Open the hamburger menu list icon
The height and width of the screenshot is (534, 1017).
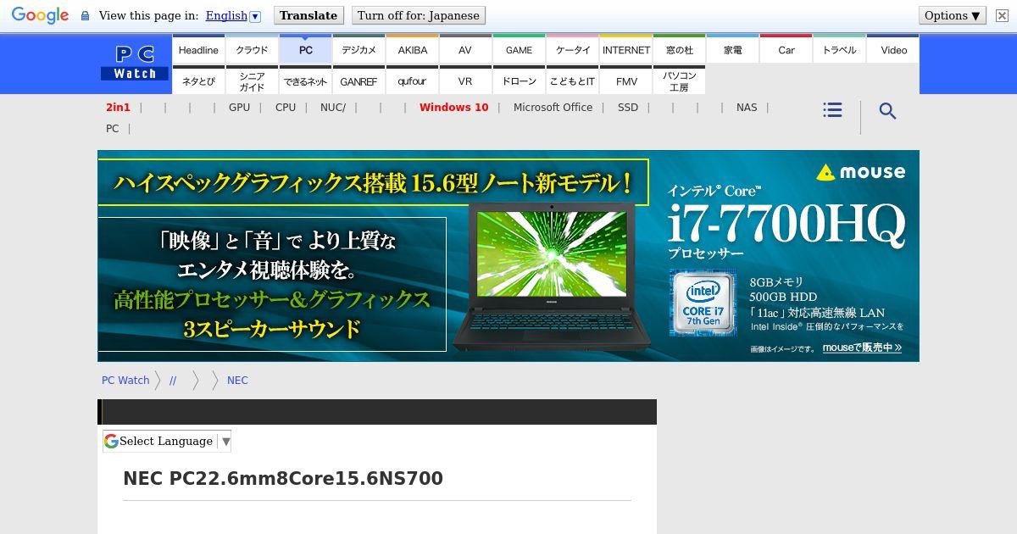coord(832,110)
